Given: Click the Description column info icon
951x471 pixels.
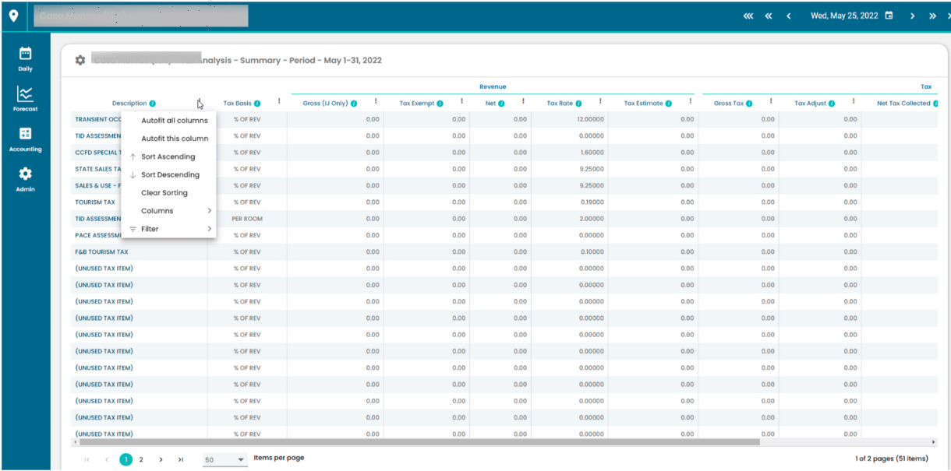Looking at the screenshot, I should tap(153, 103).
